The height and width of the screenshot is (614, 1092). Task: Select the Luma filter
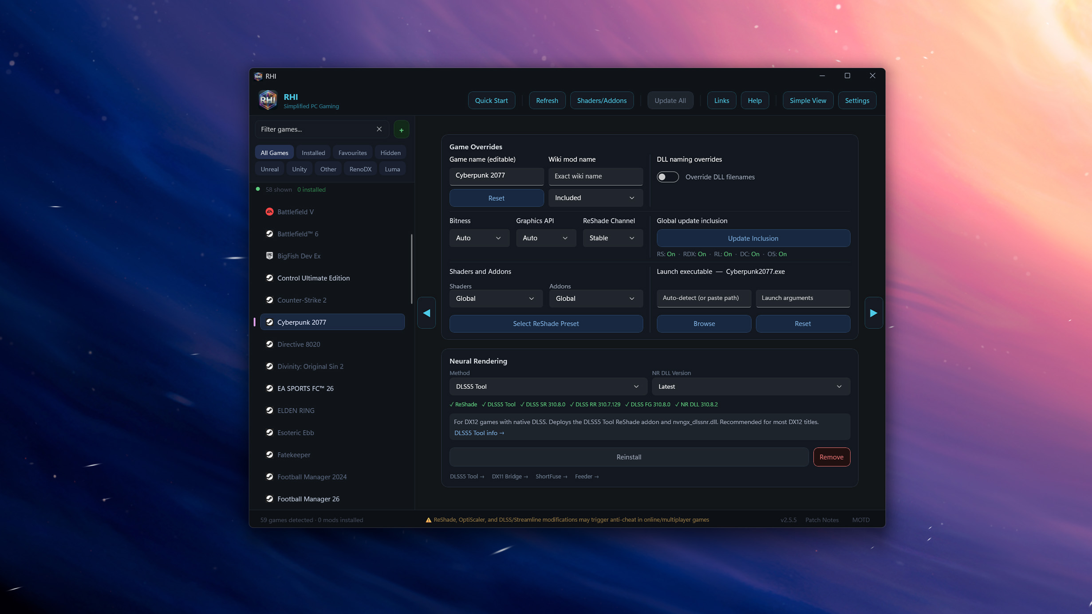pos(392,169)
